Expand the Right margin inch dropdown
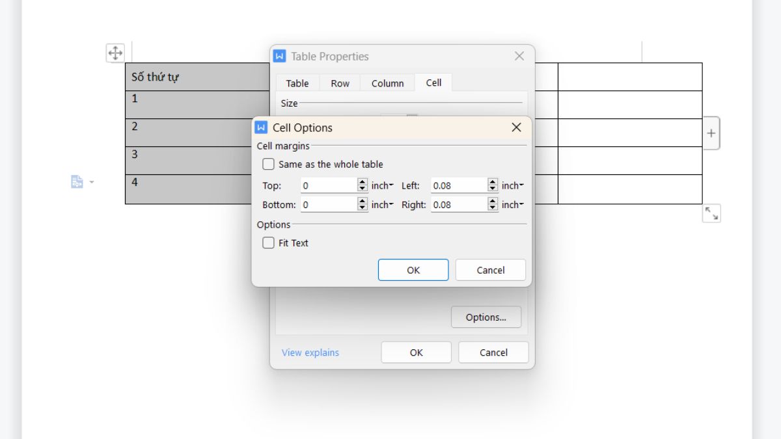This screenshot has width=781, height=439. (512, 205)
